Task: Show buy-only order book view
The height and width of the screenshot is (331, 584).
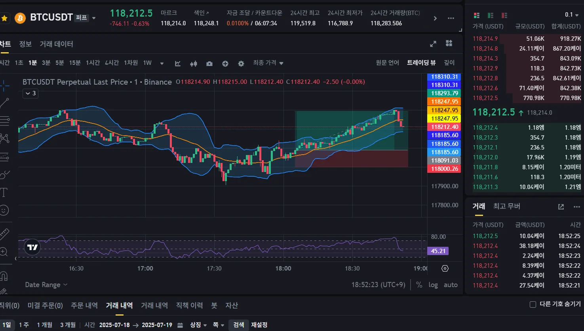Action: click(x=491, y=15)
